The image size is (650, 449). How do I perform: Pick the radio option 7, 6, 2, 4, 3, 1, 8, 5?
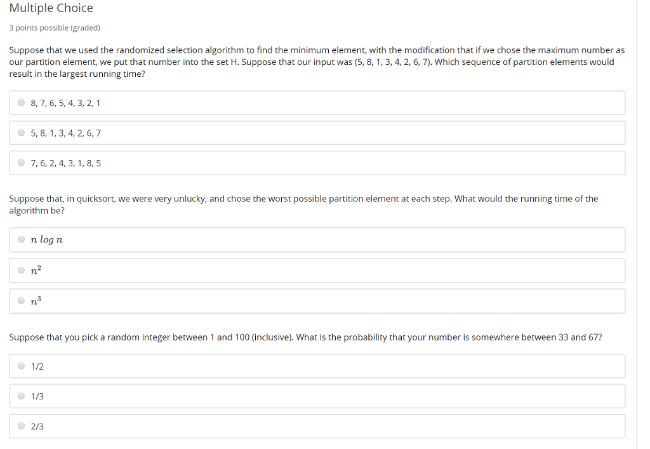[x=22, y=163]
